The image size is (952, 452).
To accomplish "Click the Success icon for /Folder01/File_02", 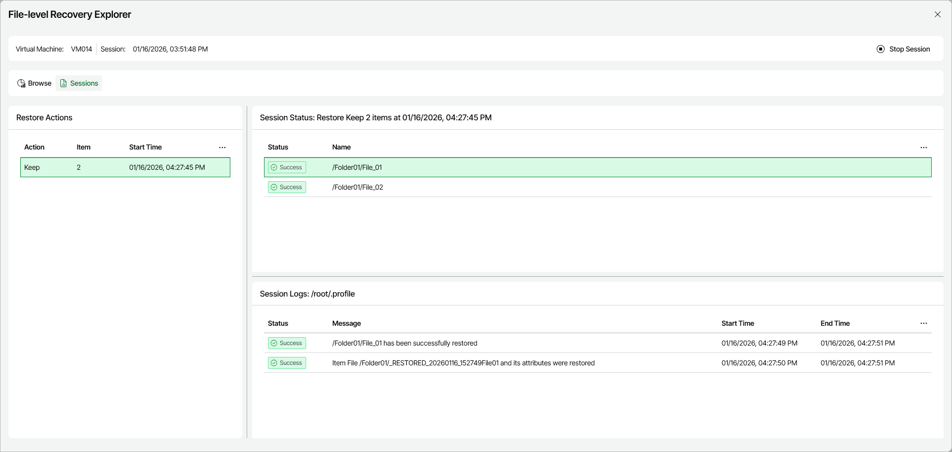I will click(x=274, y=187).
